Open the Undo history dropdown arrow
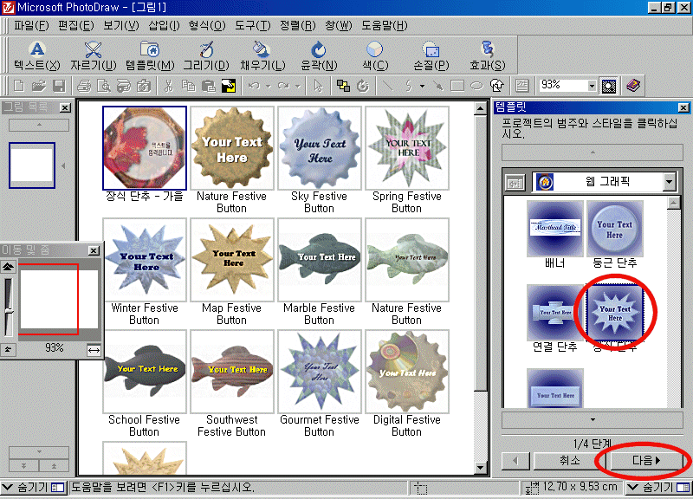The width and height of the screenshot is (693, 499). (268, 86)
